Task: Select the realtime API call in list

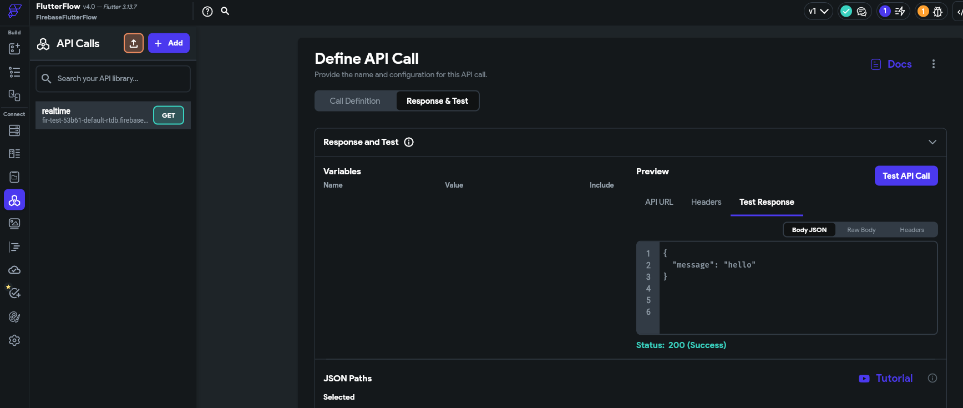Action: pyautogui.click(x=113, y=115)
